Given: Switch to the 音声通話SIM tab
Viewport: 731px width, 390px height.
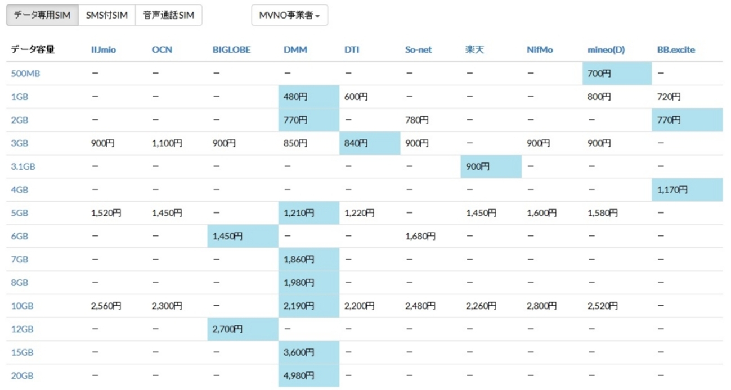Looking at the screenshot, I should [169, 16].
